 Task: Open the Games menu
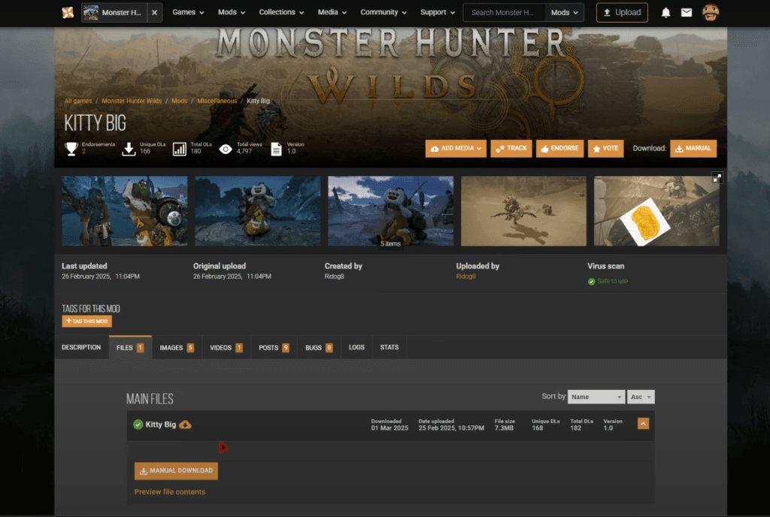pyautogui.click(x=188, y=12)
